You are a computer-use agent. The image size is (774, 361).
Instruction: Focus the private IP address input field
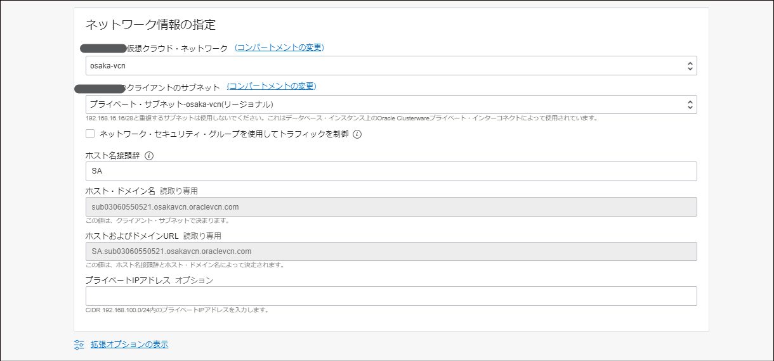coord(391,296)
